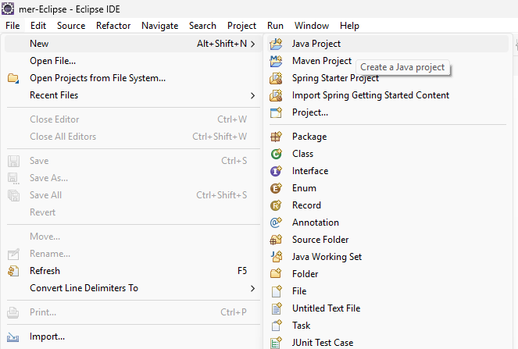Image resolution: width=518 pixels, height=349 pixels.
Task: Click the purple Interface icon
Action: [x=276, y=171]
